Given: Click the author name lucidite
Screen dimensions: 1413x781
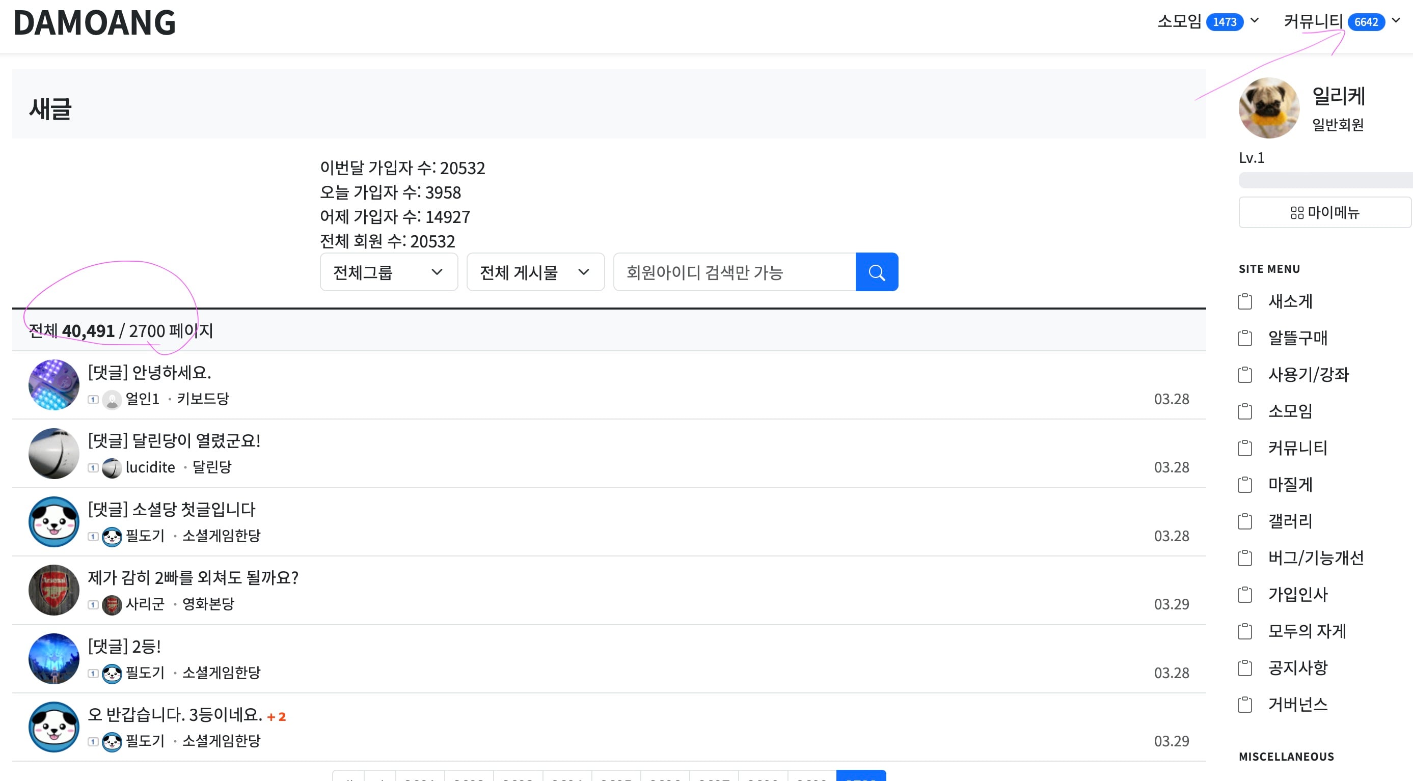Looking at the screenshot, I should pyautogui.click(x=150, y=467).
